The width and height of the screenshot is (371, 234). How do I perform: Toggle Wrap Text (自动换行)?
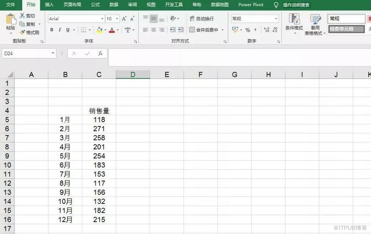pos(202,19)
